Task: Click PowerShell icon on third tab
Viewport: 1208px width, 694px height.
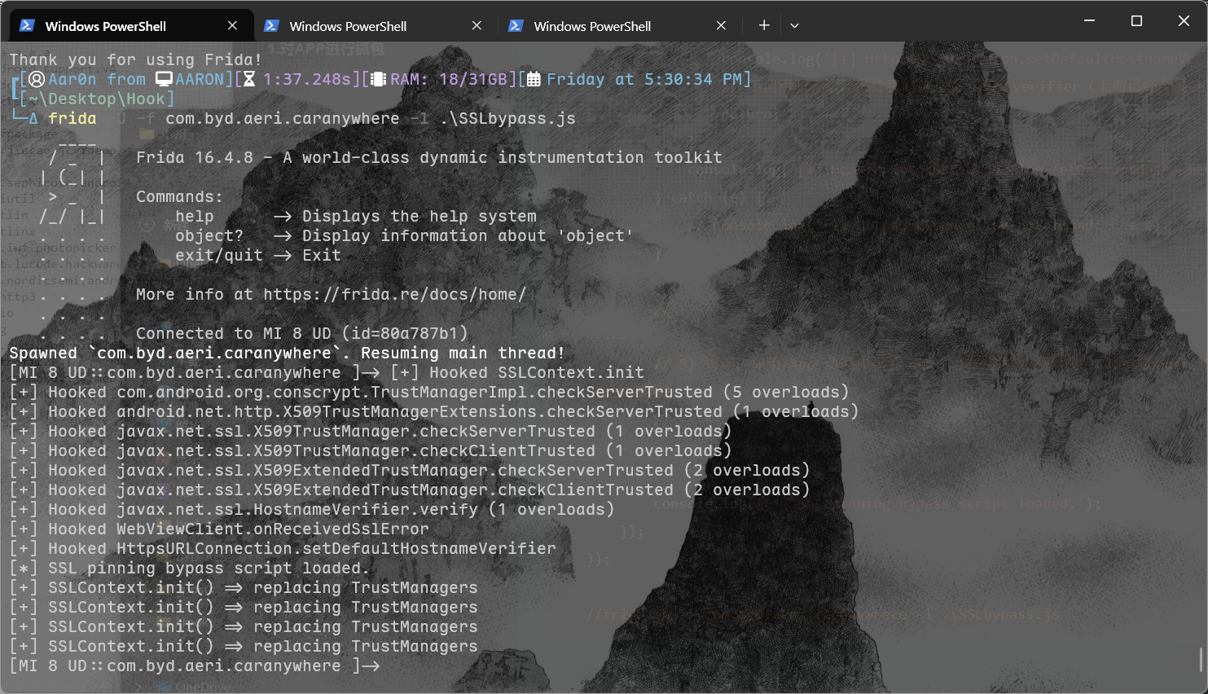Action: (x=516, y=25)
